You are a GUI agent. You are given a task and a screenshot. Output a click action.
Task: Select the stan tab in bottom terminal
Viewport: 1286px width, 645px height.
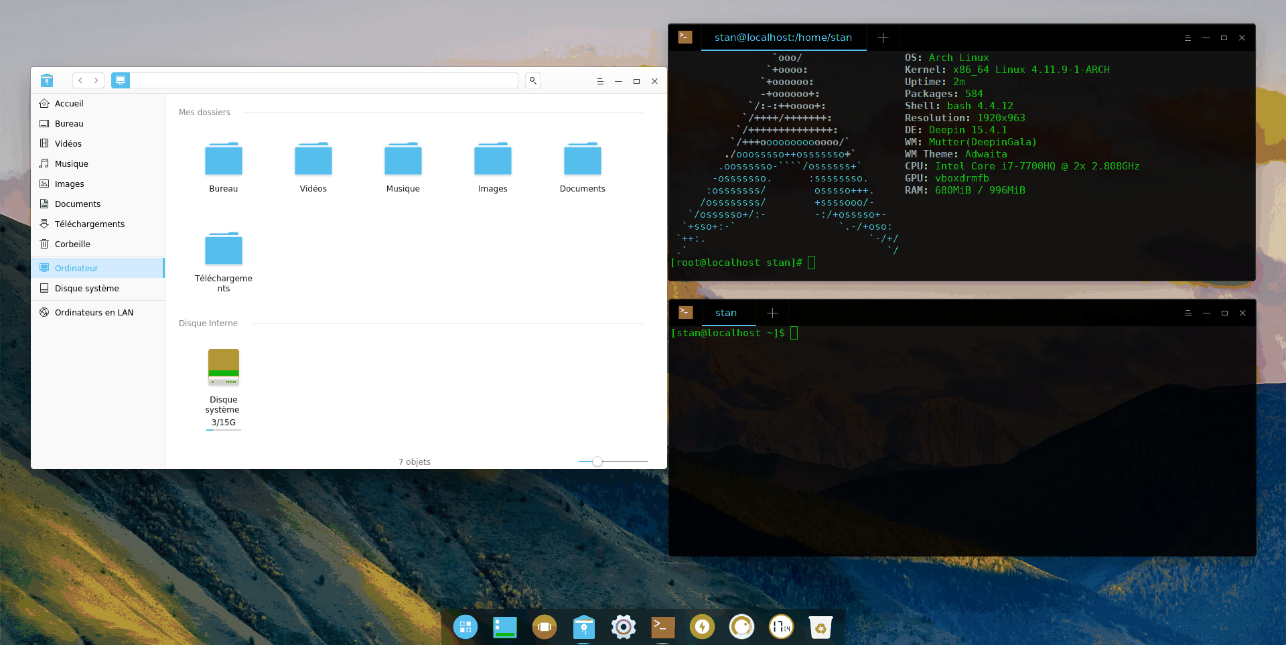(x=727, y=313)
